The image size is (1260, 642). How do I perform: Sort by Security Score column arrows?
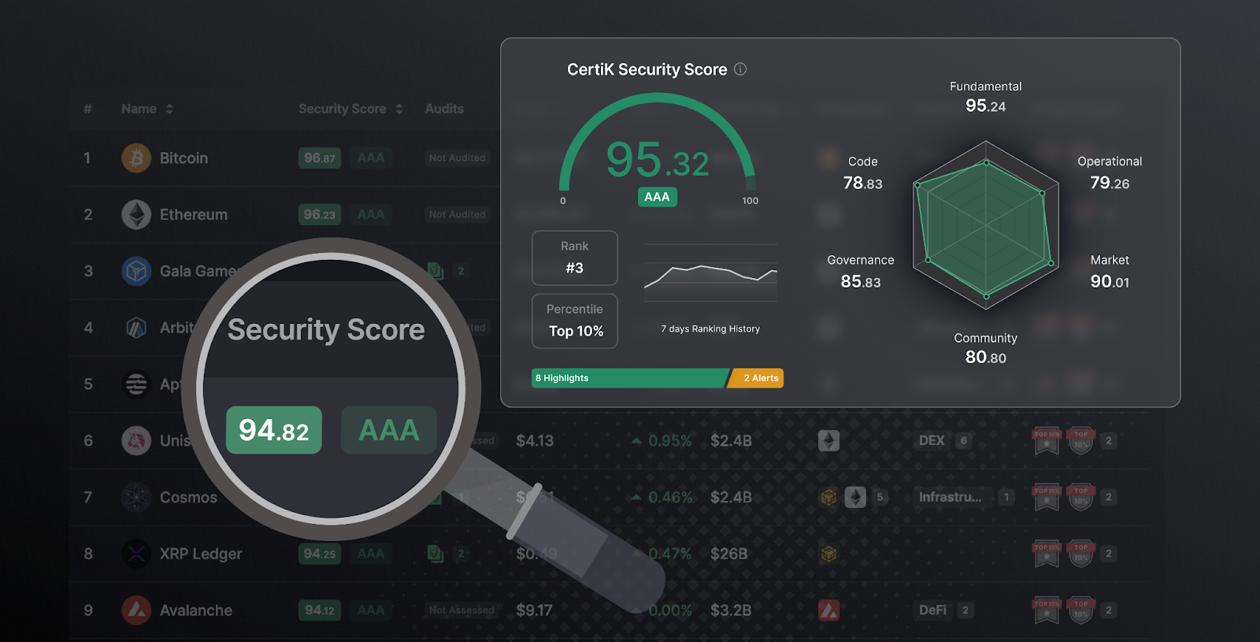(x=399, y=109)
